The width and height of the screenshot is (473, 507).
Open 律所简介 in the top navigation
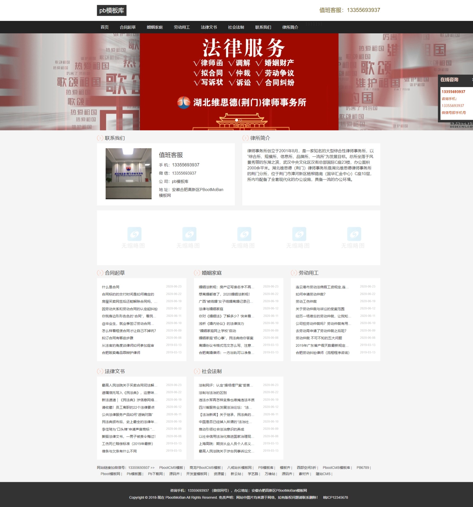click(x=290, y=27)
